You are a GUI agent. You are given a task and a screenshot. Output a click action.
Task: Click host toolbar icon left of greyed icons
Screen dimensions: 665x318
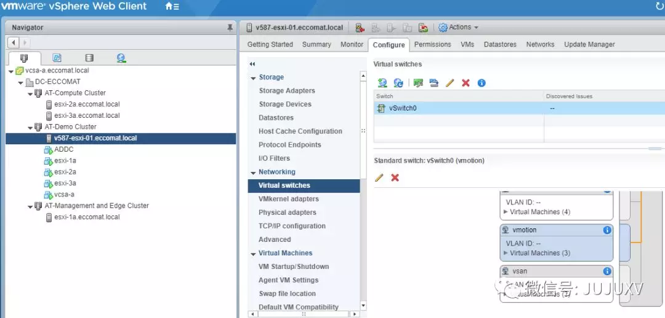click(360, 28)
